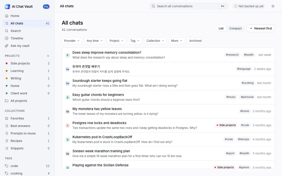The image size is (282, 176).
Task: Open the More filters dropdown
Action: pyautogui.click(x=177, y=41)
